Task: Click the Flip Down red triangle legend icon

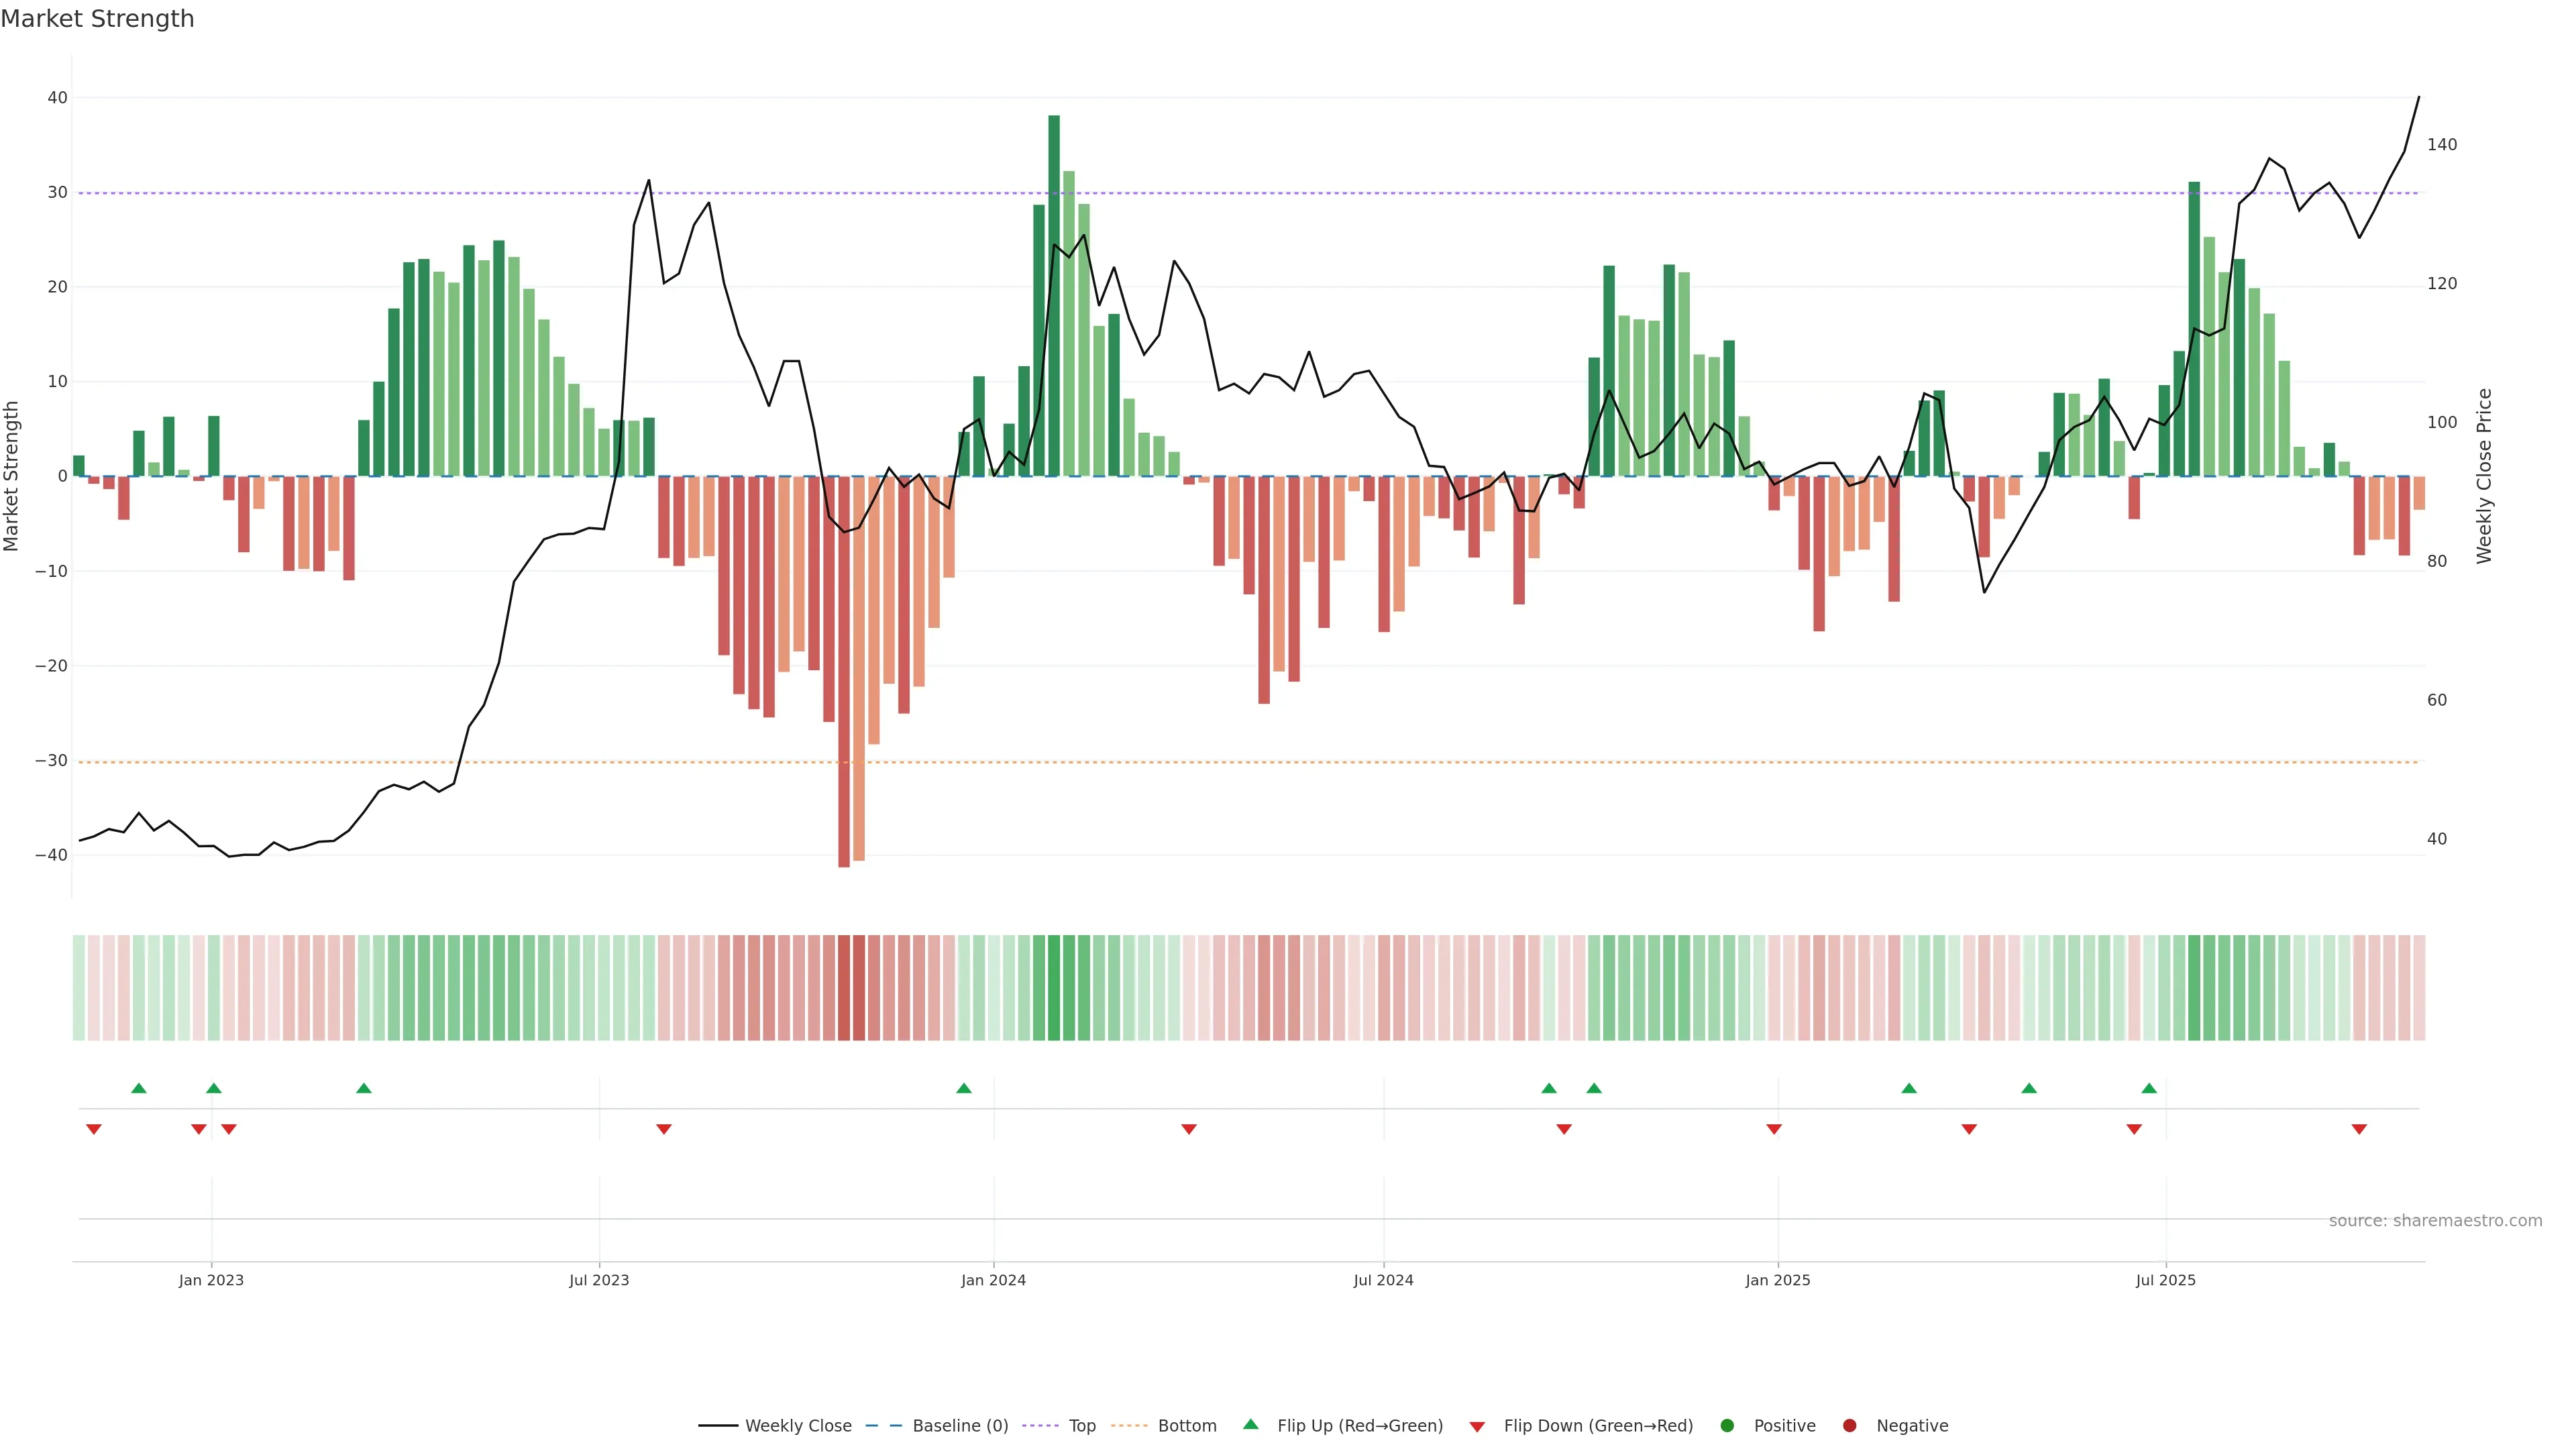Action: pyautogui.click(x=1477, y=1427)
